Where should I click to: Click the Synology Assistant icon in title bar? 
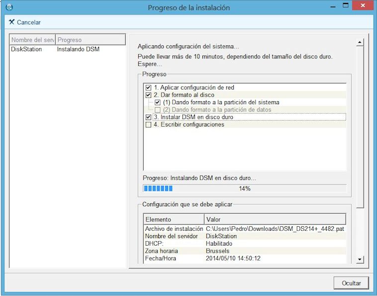coord(9,7)
